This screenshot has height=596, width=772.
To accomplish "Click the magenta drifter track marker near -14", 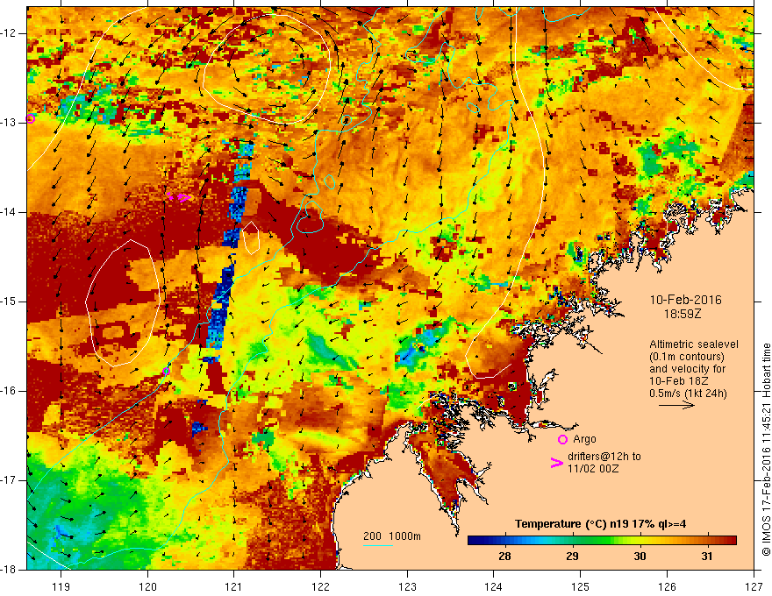I will 179,197.
